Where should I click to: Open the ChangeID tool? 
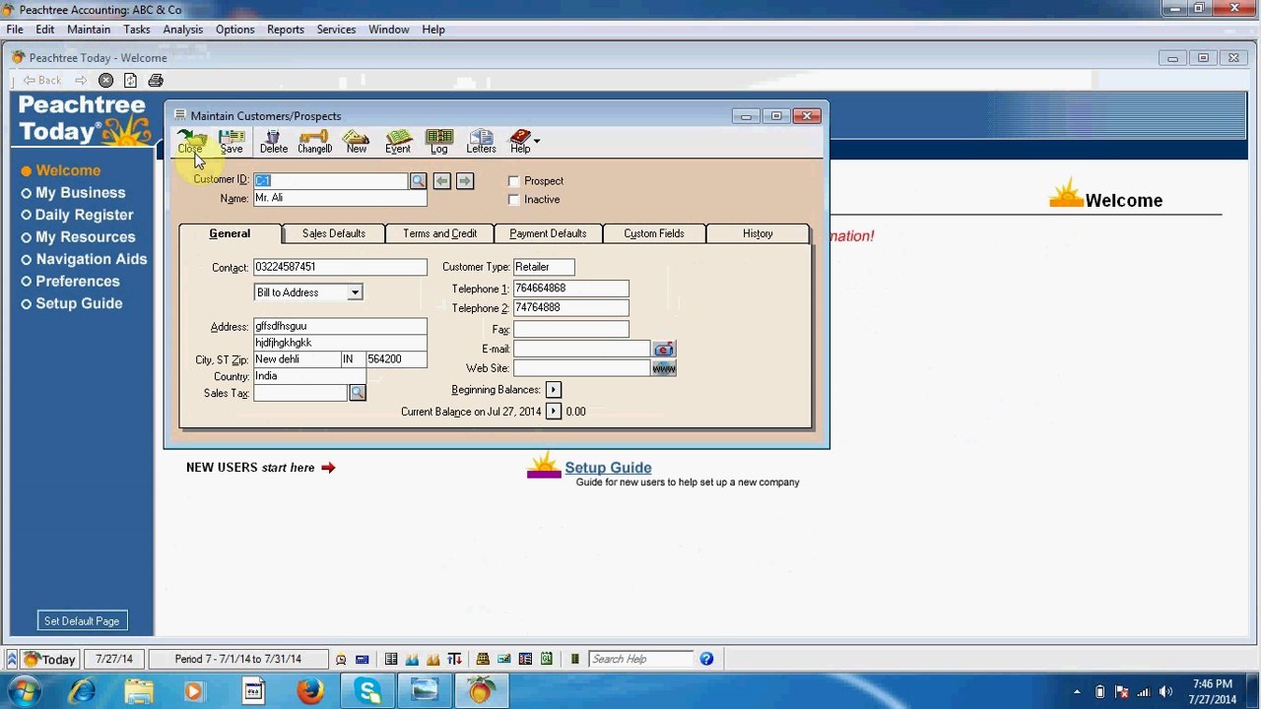pos(314,142)
